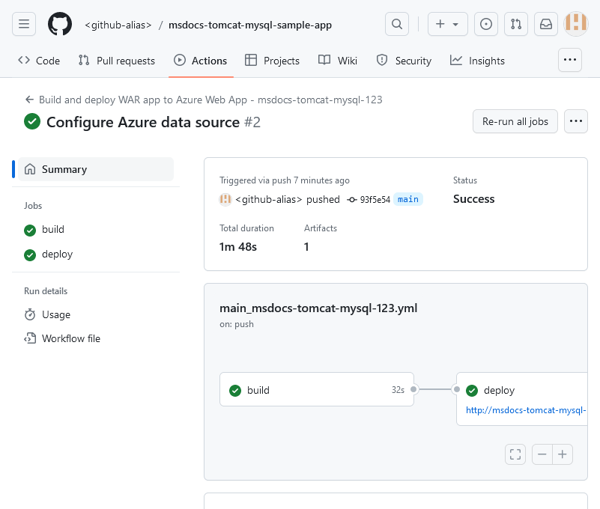This screenshot has height=509, width=600.
Task: Open the Issues dashboard icon
Action: [485, 24]
